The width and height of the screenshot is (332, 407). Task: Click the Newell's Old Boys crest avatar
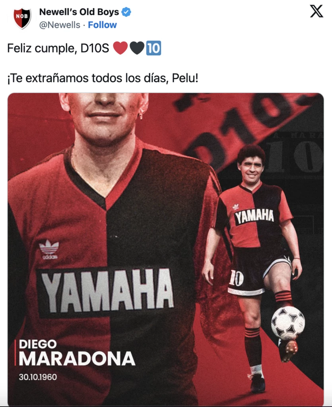(22, 18)
